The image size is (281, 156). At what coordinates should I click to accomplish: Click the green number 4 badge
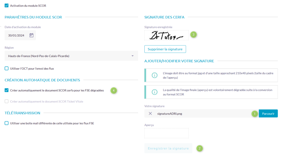114,90
